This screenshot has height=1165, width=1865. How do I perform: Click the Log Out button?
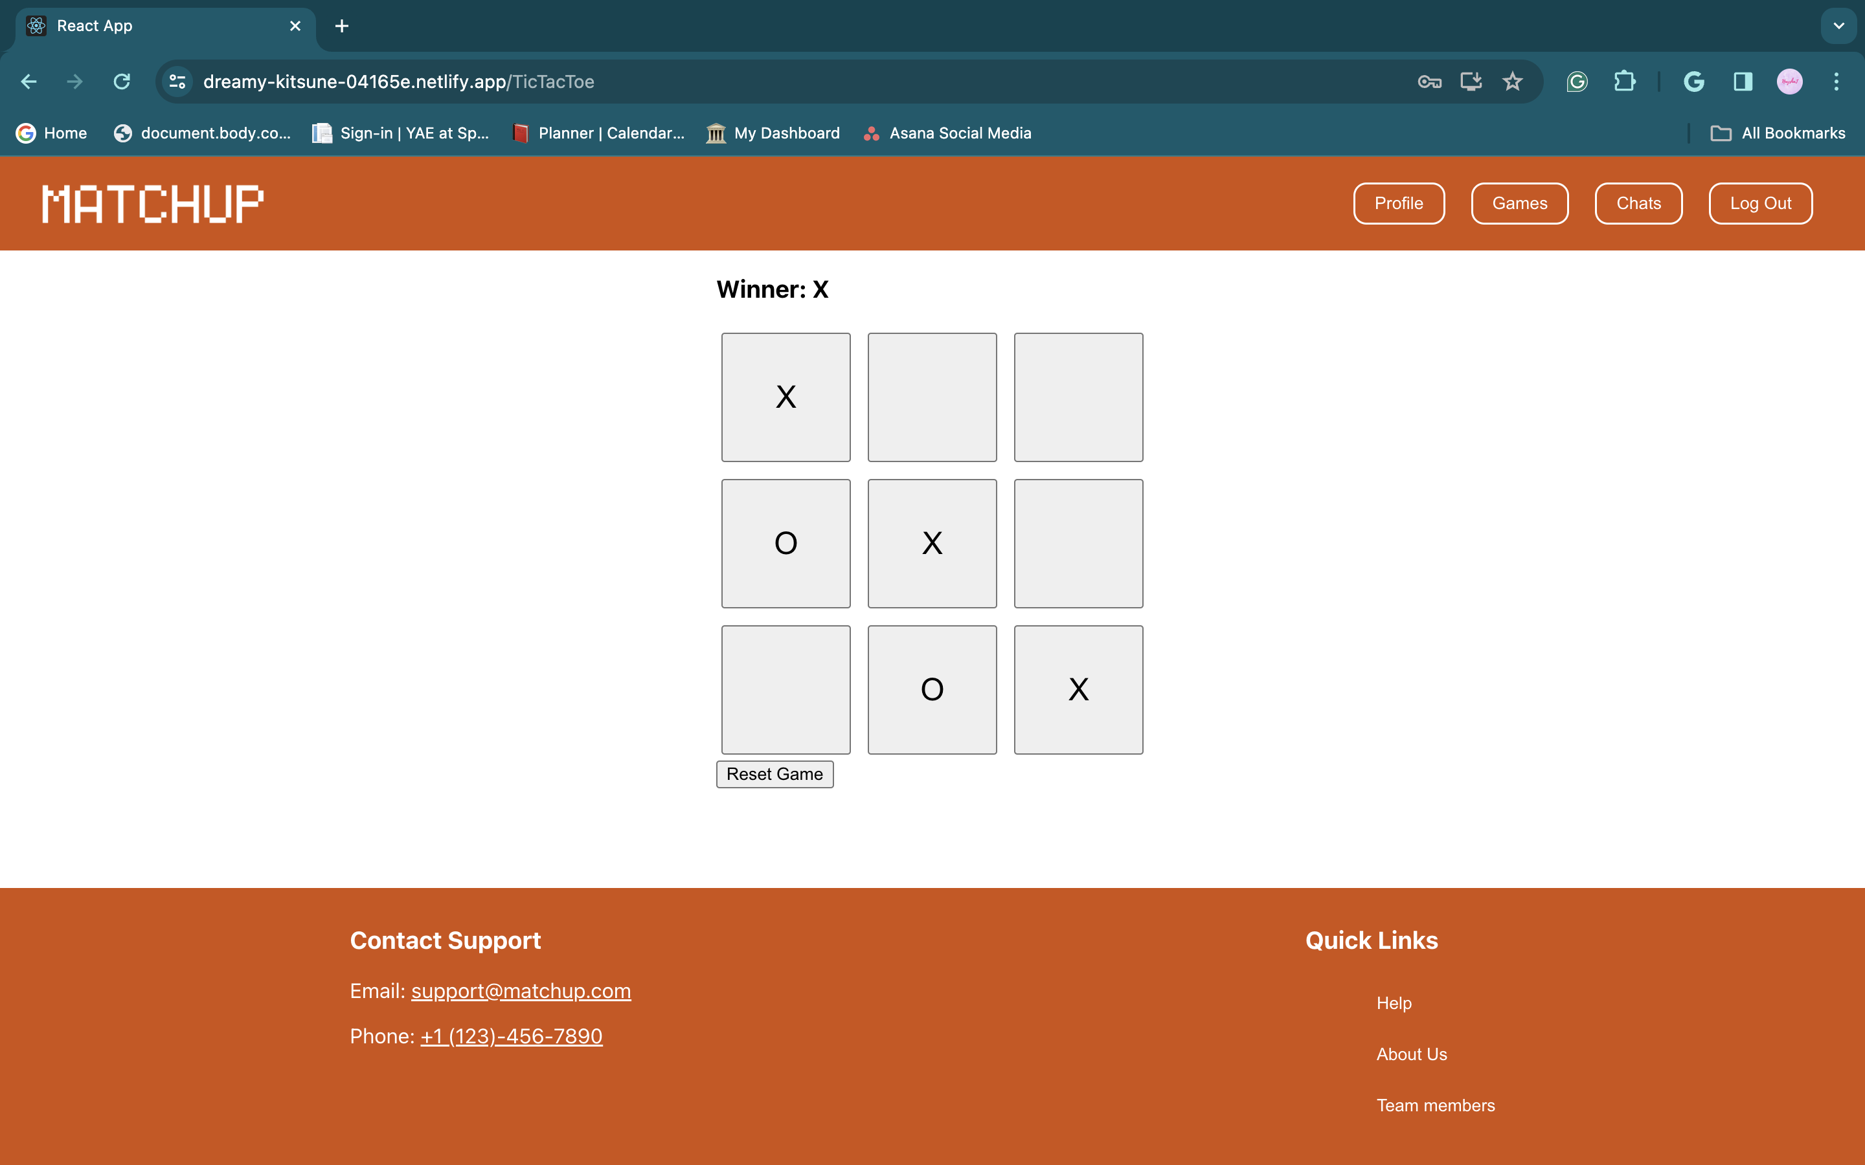tap(1759, 203)
